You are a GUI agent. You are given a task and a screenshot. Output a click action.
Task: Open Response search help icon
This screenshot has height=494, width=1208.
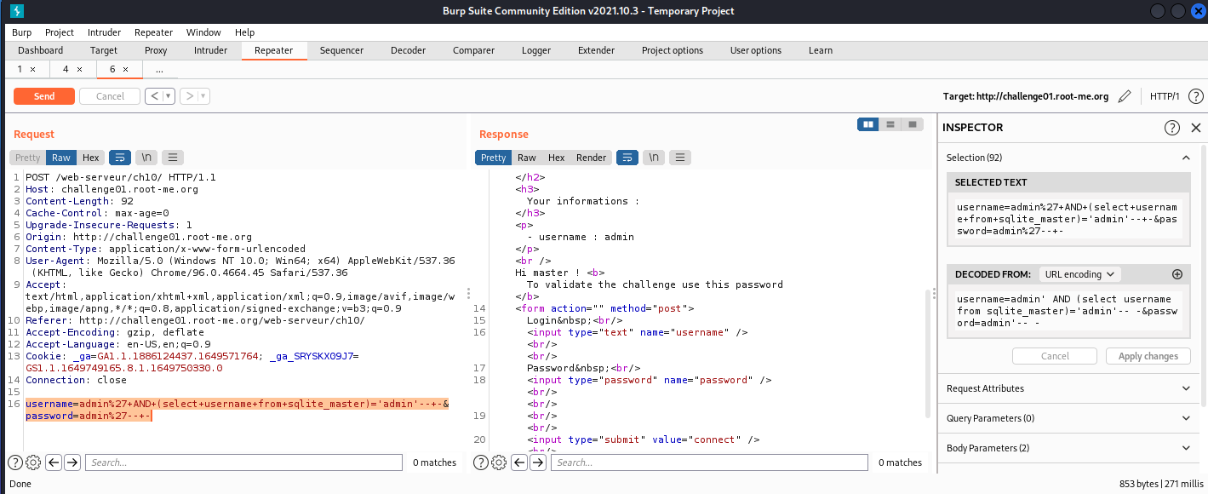click(x=481, y=462)
